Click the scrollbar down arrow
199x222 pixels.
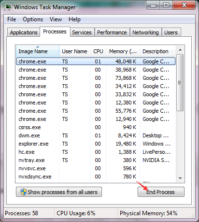(180, 178)
